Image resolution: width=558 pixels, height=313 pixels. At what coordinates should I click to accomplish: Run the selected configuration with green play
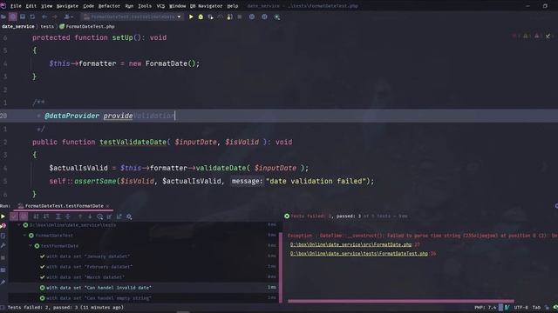[x=191, y=17]
